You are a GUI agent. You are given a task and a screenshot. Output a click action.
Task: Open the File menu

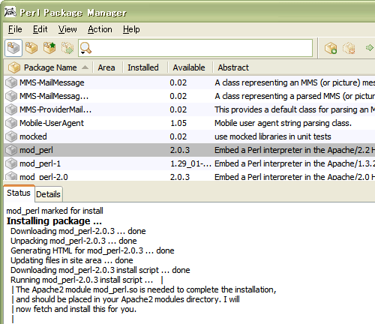pyautogui.click(x=15, y=29)
